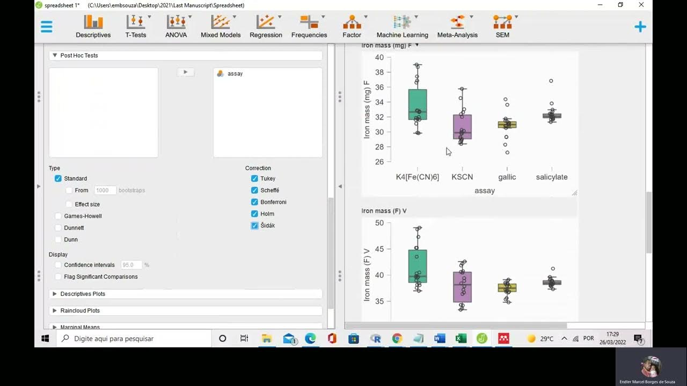Click the blue plus to add modules
This screenshot has height=386, width=687.
click(x=640, y=27)
